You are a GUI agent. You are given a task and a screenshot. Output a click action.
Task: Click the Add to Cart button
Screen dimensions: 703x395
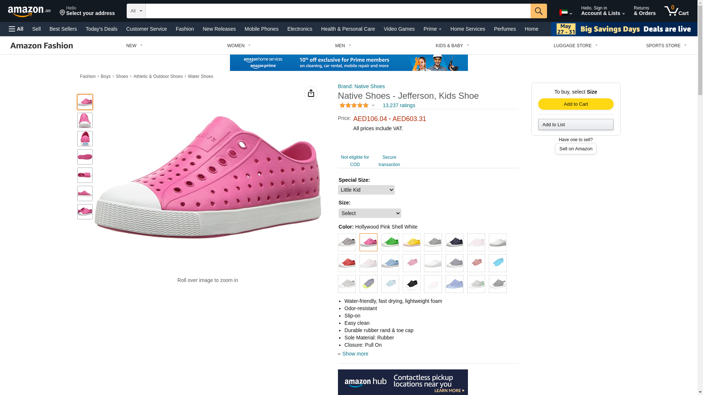(576, 104)
